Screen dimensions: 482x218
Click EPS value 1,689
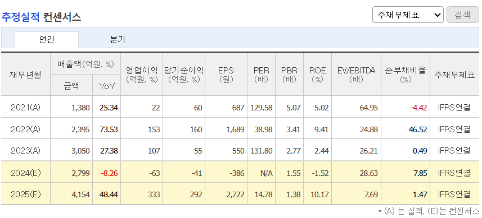coord(236,129)
